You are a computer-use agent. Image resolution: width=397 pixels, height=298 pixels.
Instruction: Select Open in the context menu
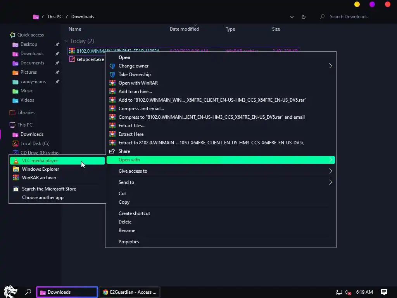pyautogui.click(x=221, y=57)
